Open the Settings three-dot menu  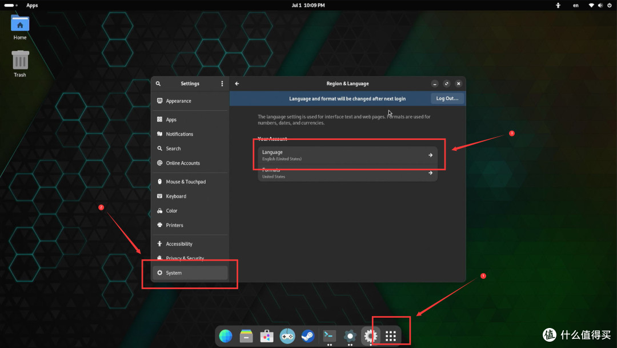click(x=222, y=83)
